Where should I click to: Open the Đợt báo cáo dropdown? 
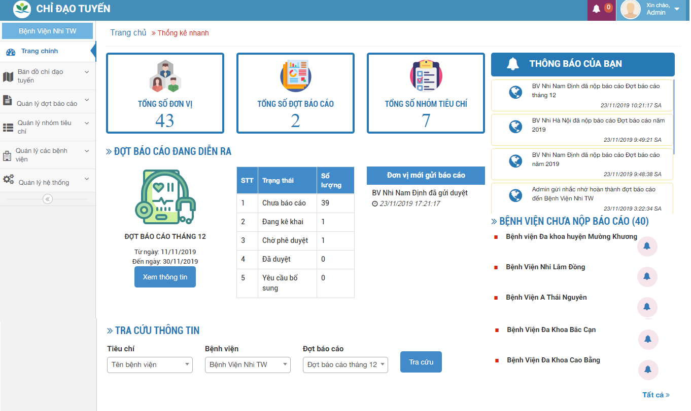coord(345,364)
